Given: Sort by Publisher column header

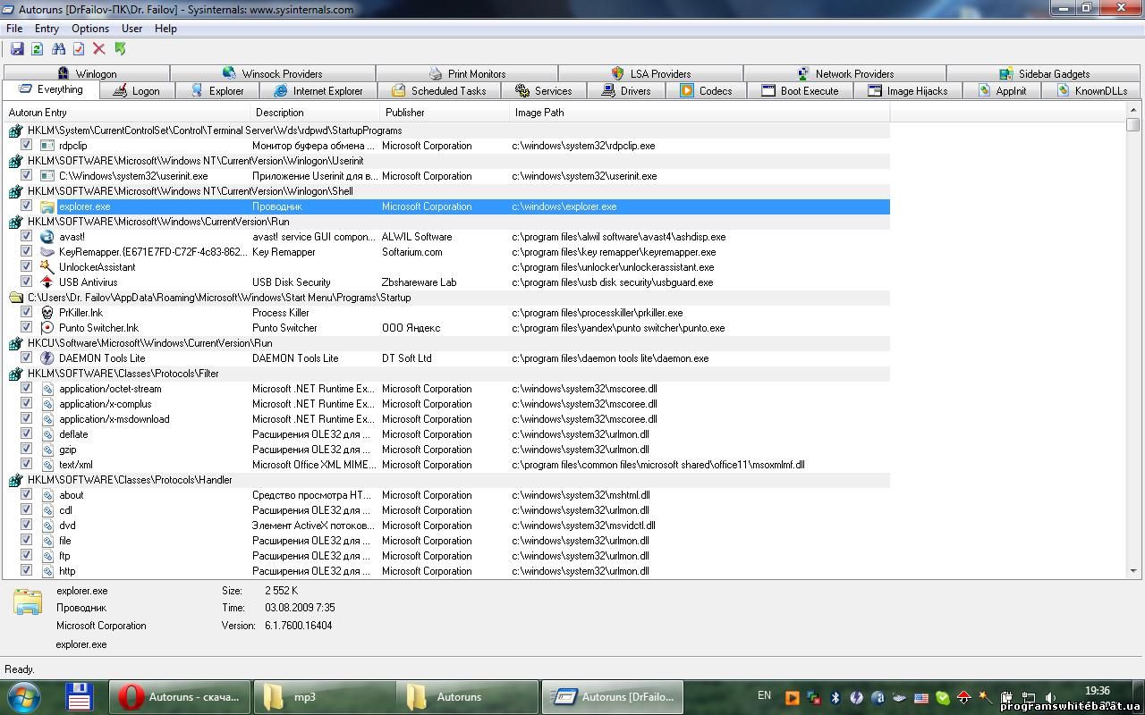Looking at the screenshot, I should [x=446, y=113].
